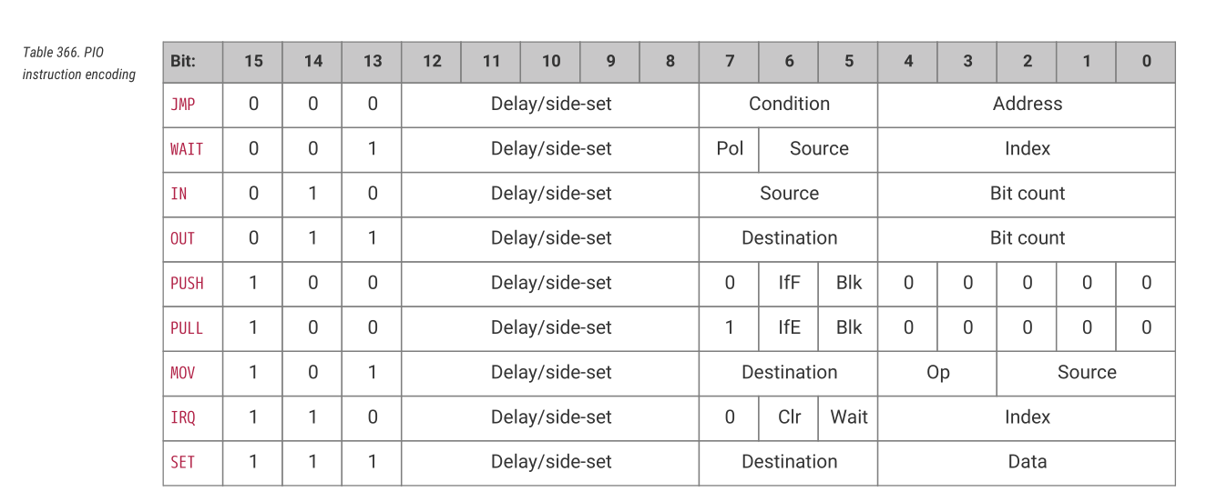Click the Address cell

tap(1027, 104)
